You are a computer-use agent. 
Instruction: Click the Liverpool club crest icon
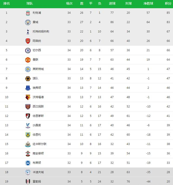(x=28, y=13)
